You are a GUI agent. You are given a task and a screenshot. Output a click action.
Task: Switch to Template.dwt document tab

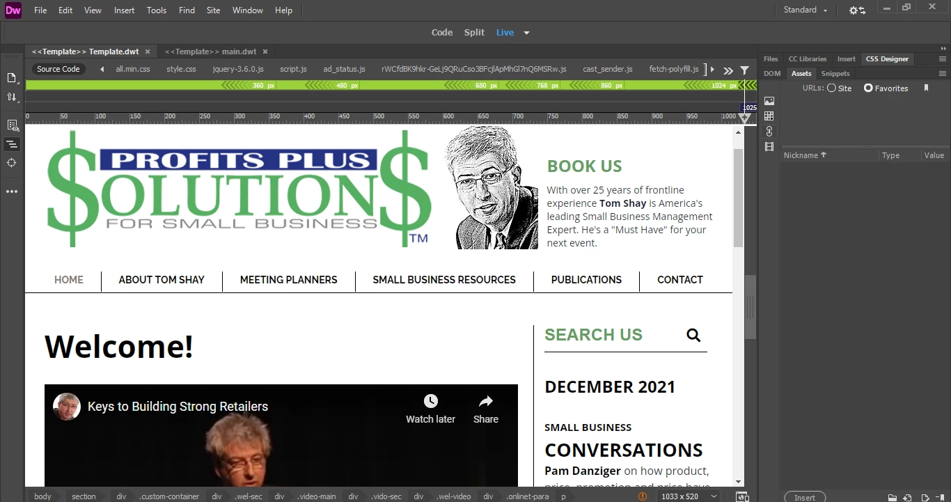[91, 52]
